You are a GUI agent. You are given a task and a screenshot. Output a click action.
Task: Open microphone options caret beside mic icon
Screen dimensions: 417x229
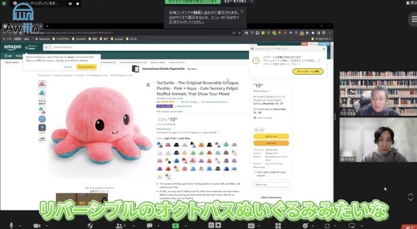pyautogui.click(x=20, y=226)
